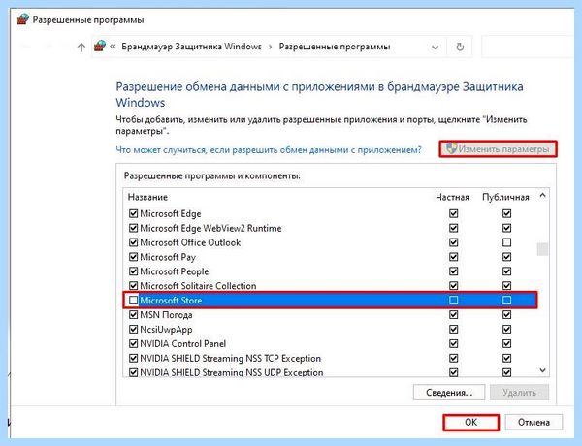Click the refresh icon beside address bar
Viewport: 582px width, 446px height.
pos(460,47)
